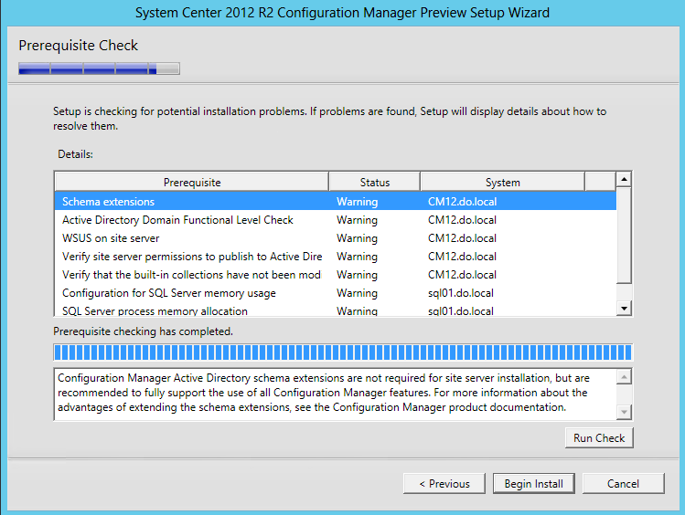This screenshot has width=685, height=515.
Task: Sort by the Prerequisite column header
Action: click(x=192, y=183)
